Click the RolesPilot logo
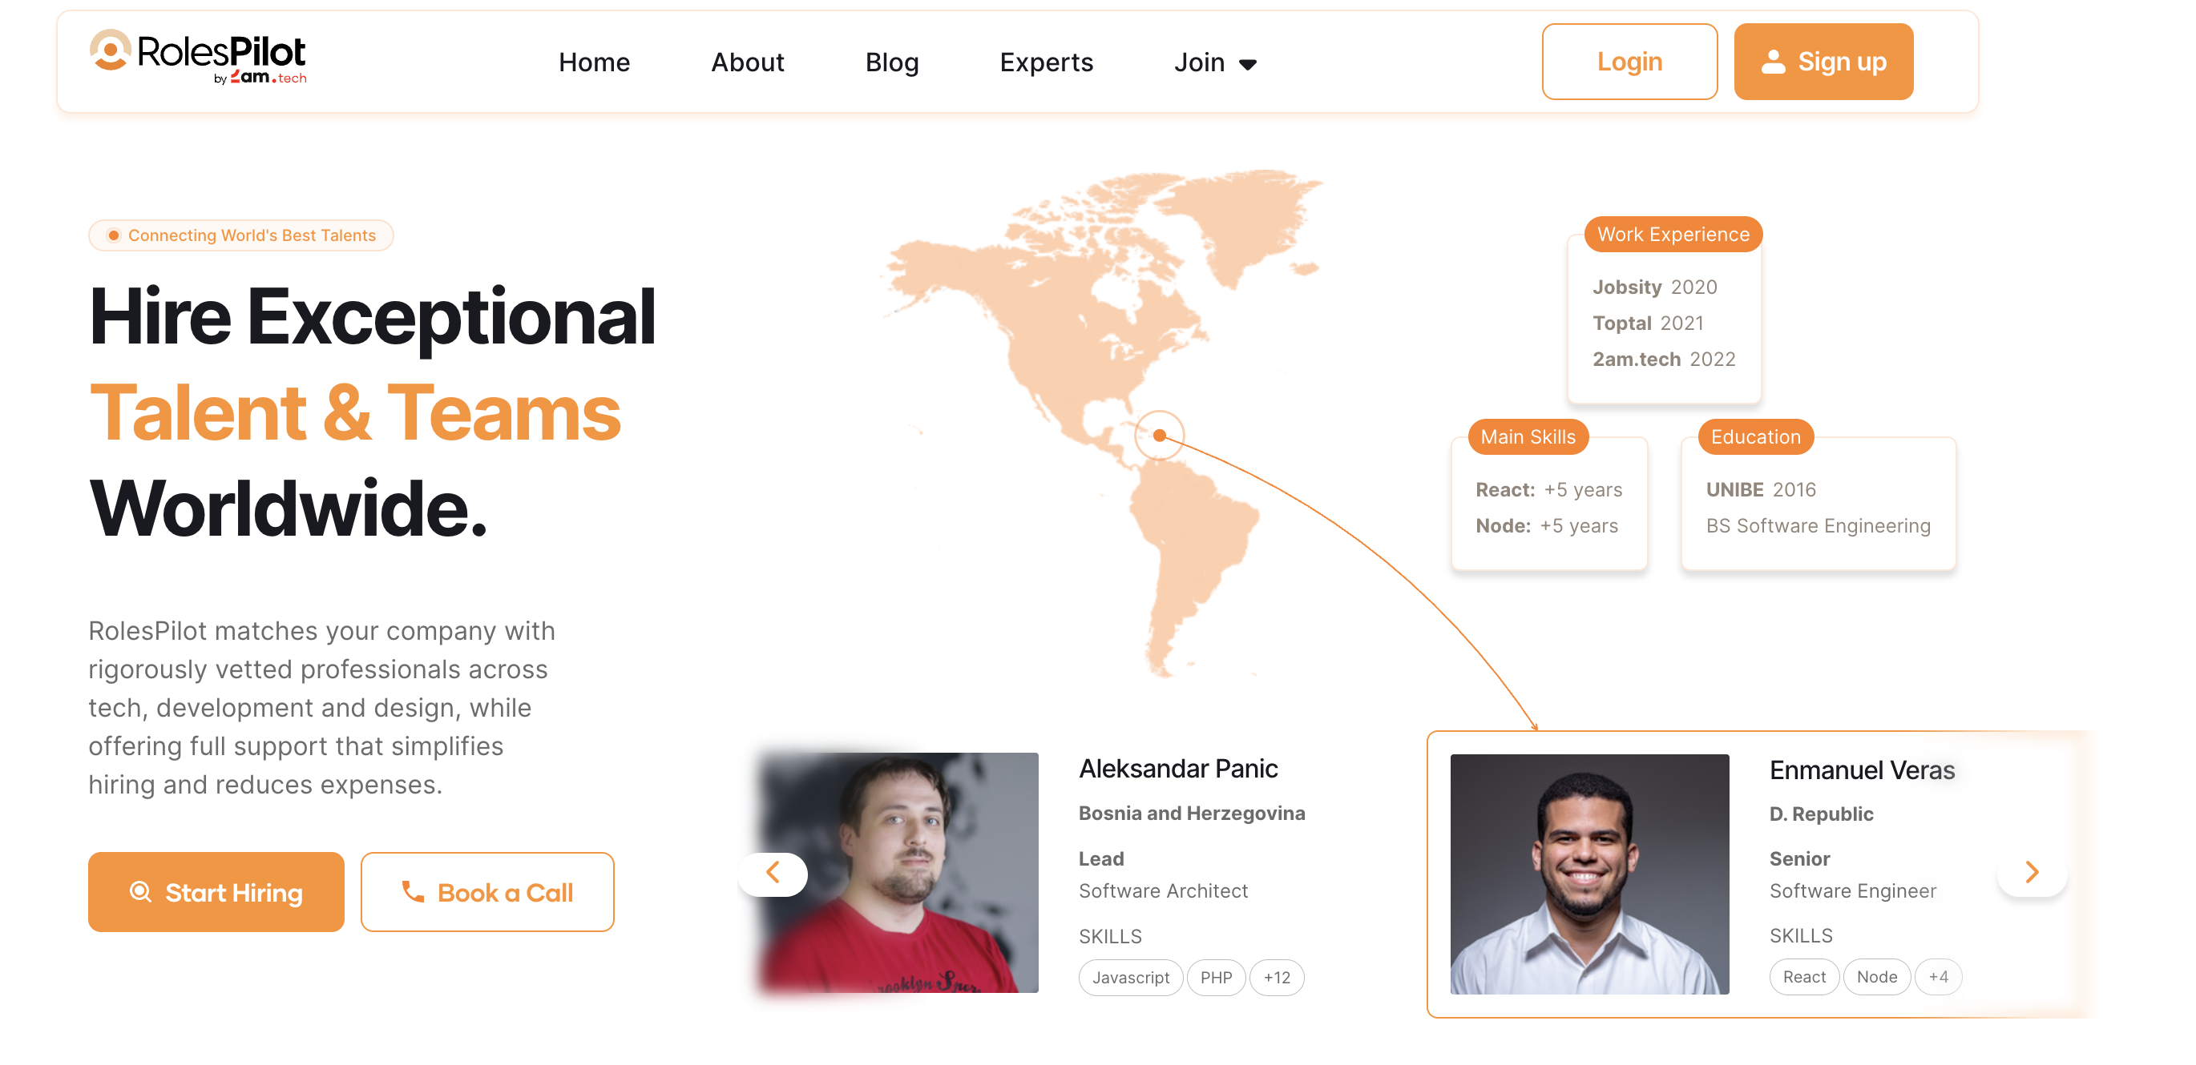The height and width of the screenshot is (1065, 2196). 198,57
